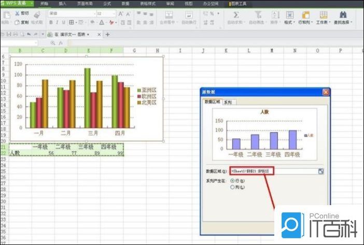The image size is (364, 245).
Task: Click the increase font size icon
Action: tap(121, 13)
